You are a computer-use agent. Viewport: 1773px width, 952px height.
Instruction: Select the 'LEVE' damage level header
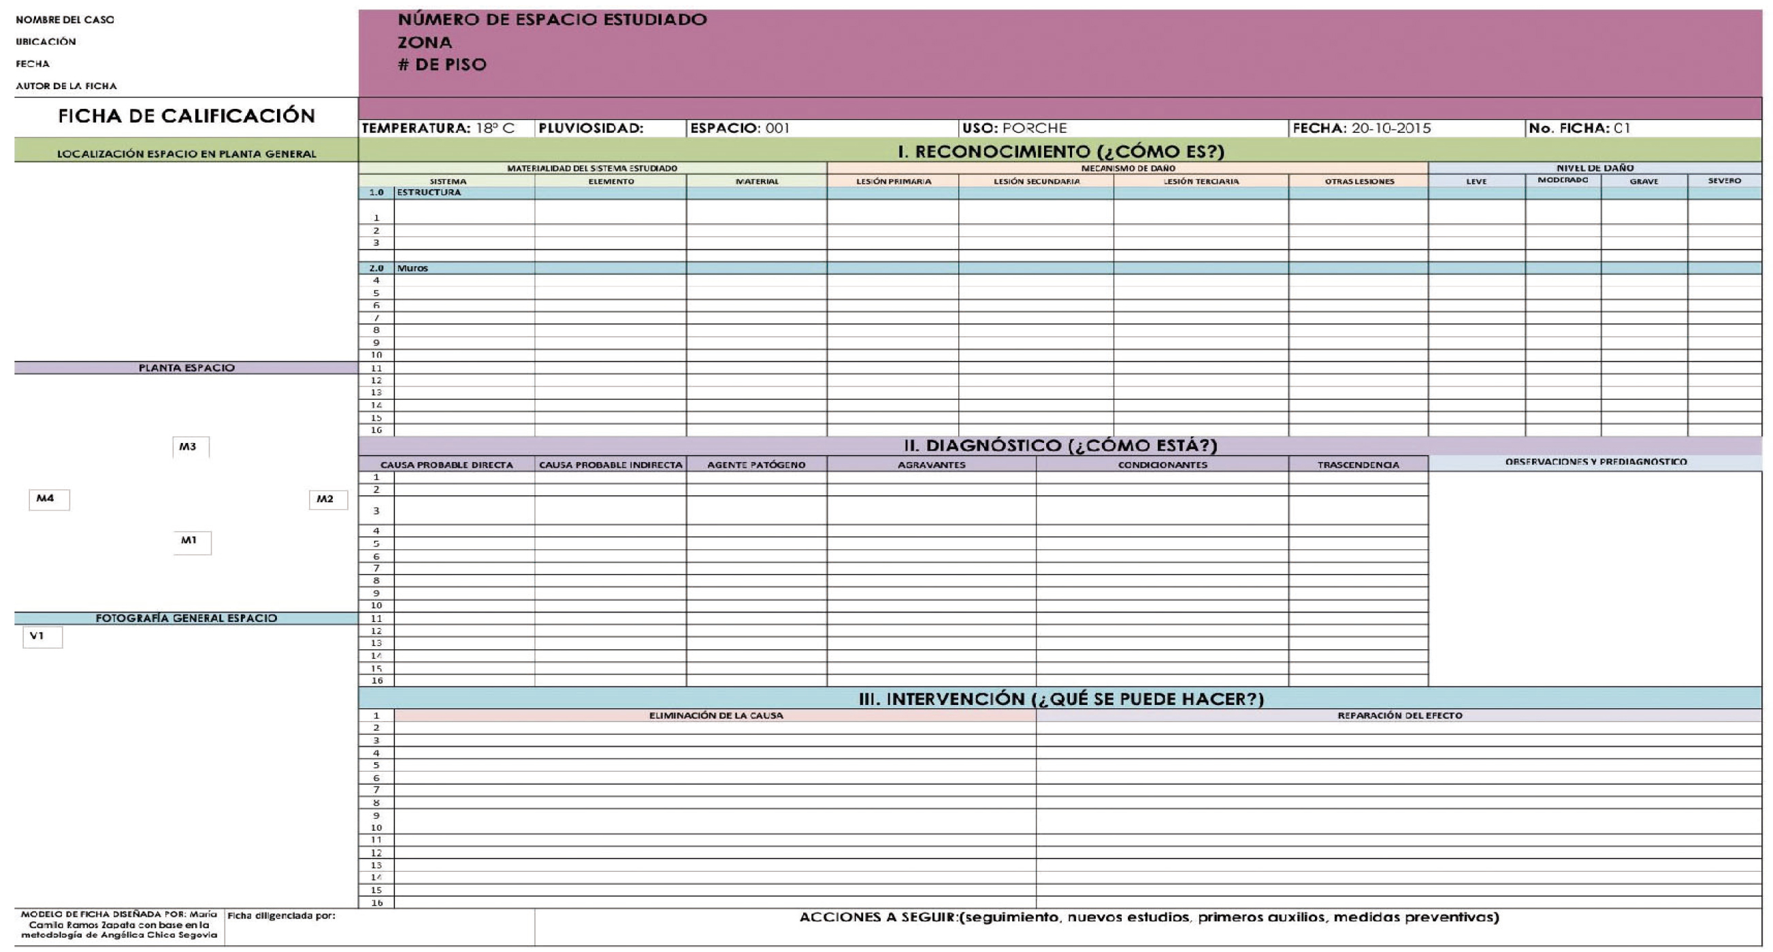[1476, 181]
